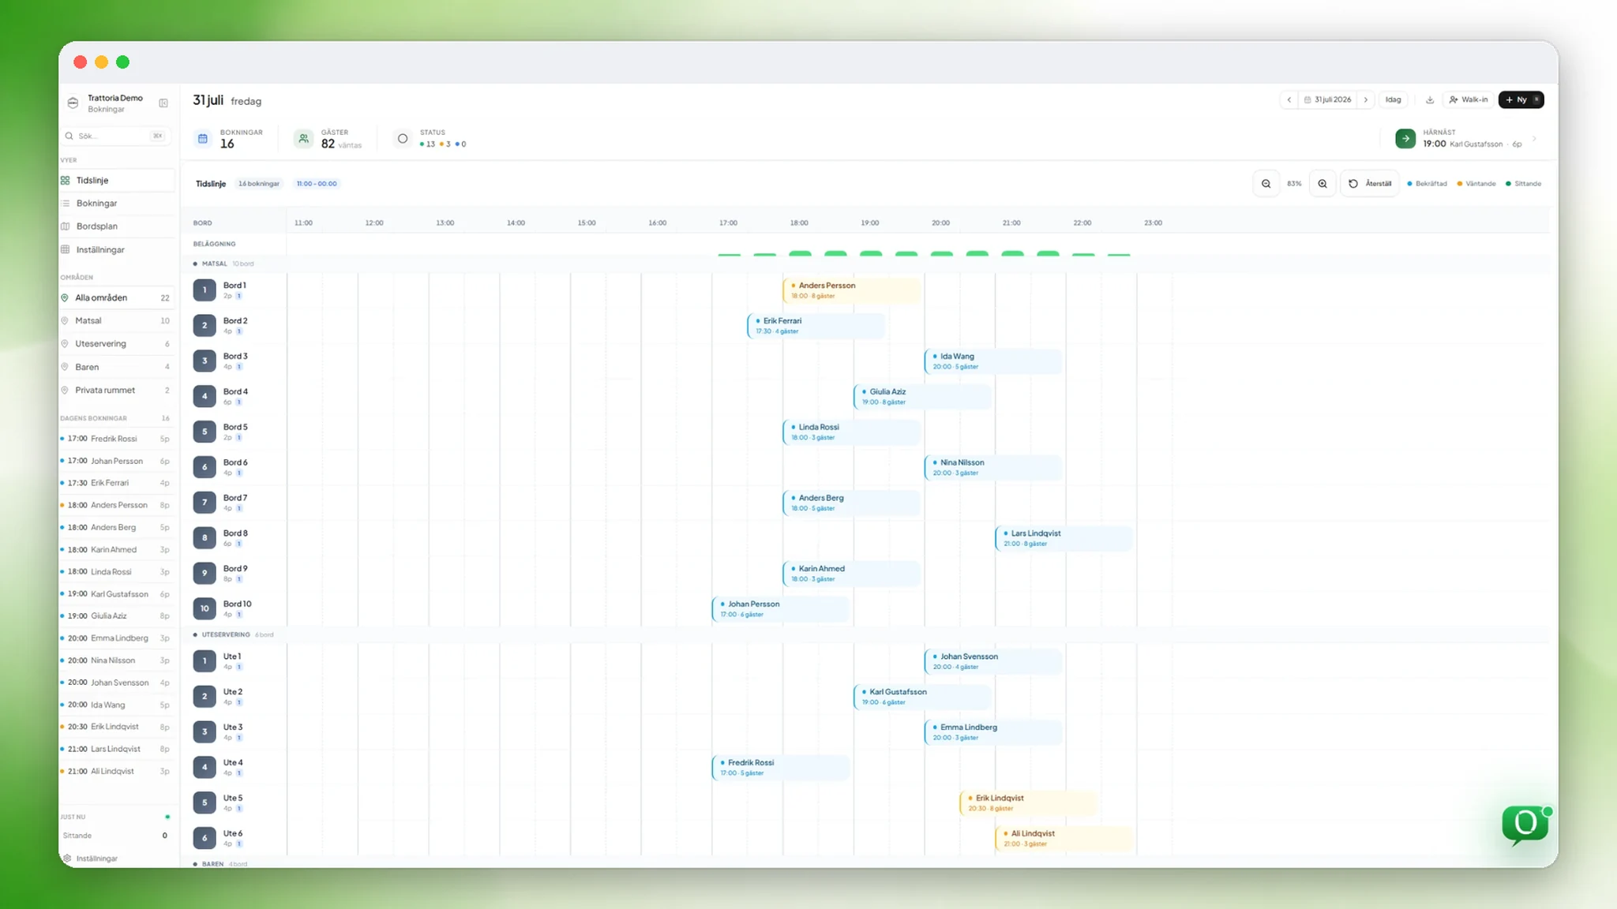1617x909 pixels.
Task: Open Karl Gustafsson booking on Ute 2
Action: 922,697
